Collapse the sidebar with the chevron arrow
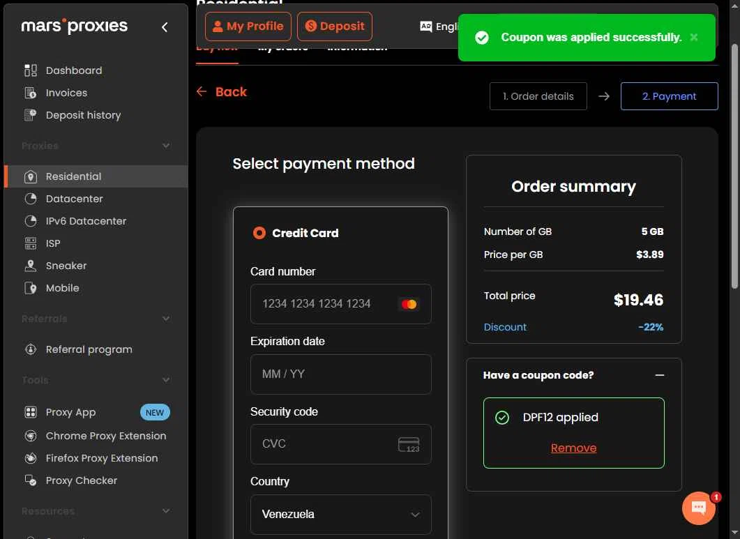740x539 pixels. click(165, 27)
